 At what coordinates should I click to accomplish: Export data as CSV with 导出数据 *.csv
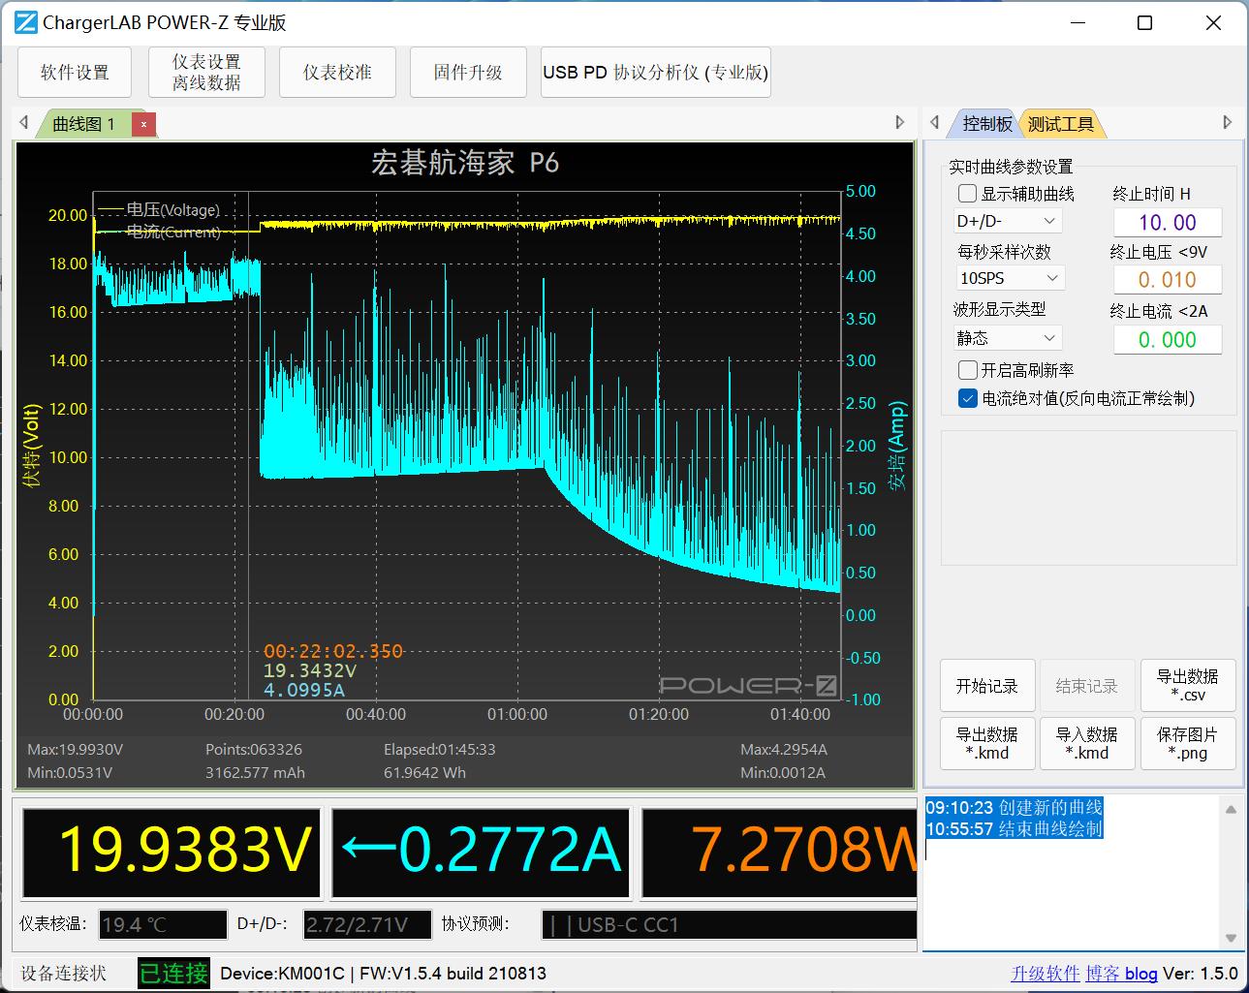click(x=1188, y=685)
